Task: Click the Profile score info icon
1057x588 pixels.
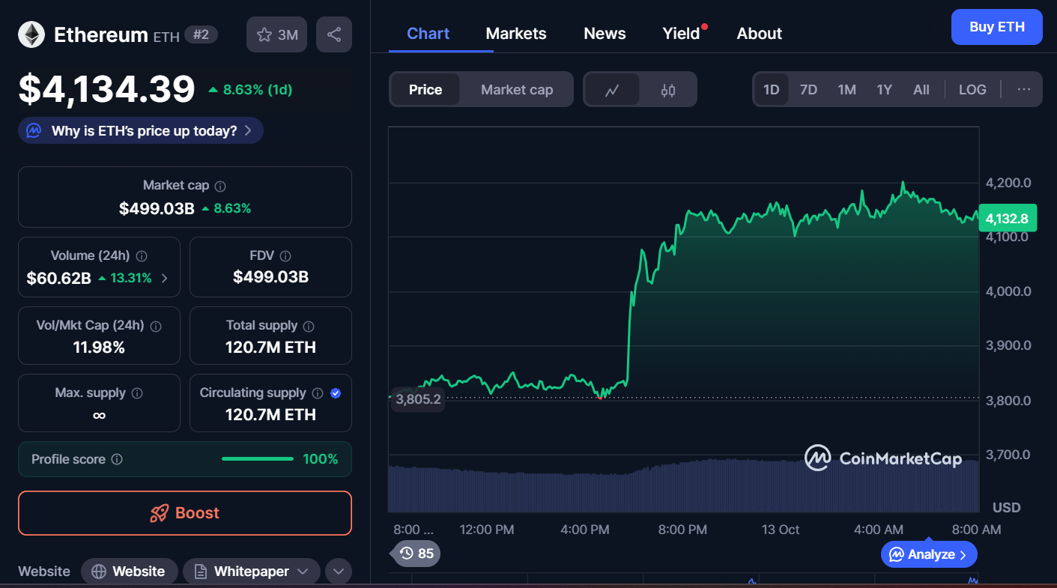Action: click(117, 459)
